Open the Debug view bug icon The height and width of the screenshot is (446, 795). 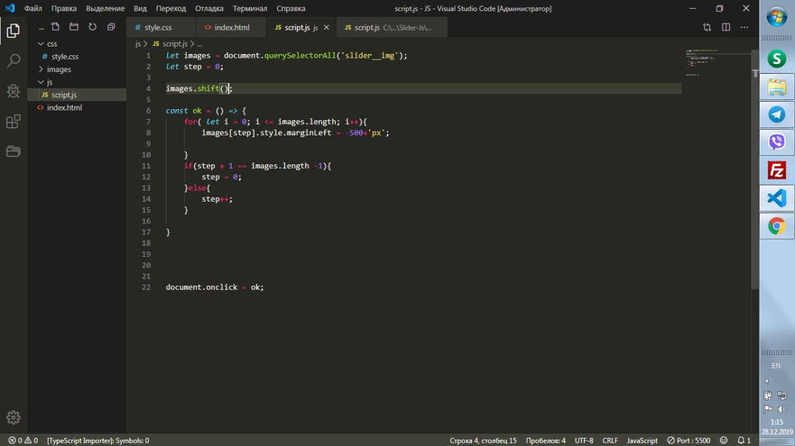pyautogui.click(x=13, y=91)
